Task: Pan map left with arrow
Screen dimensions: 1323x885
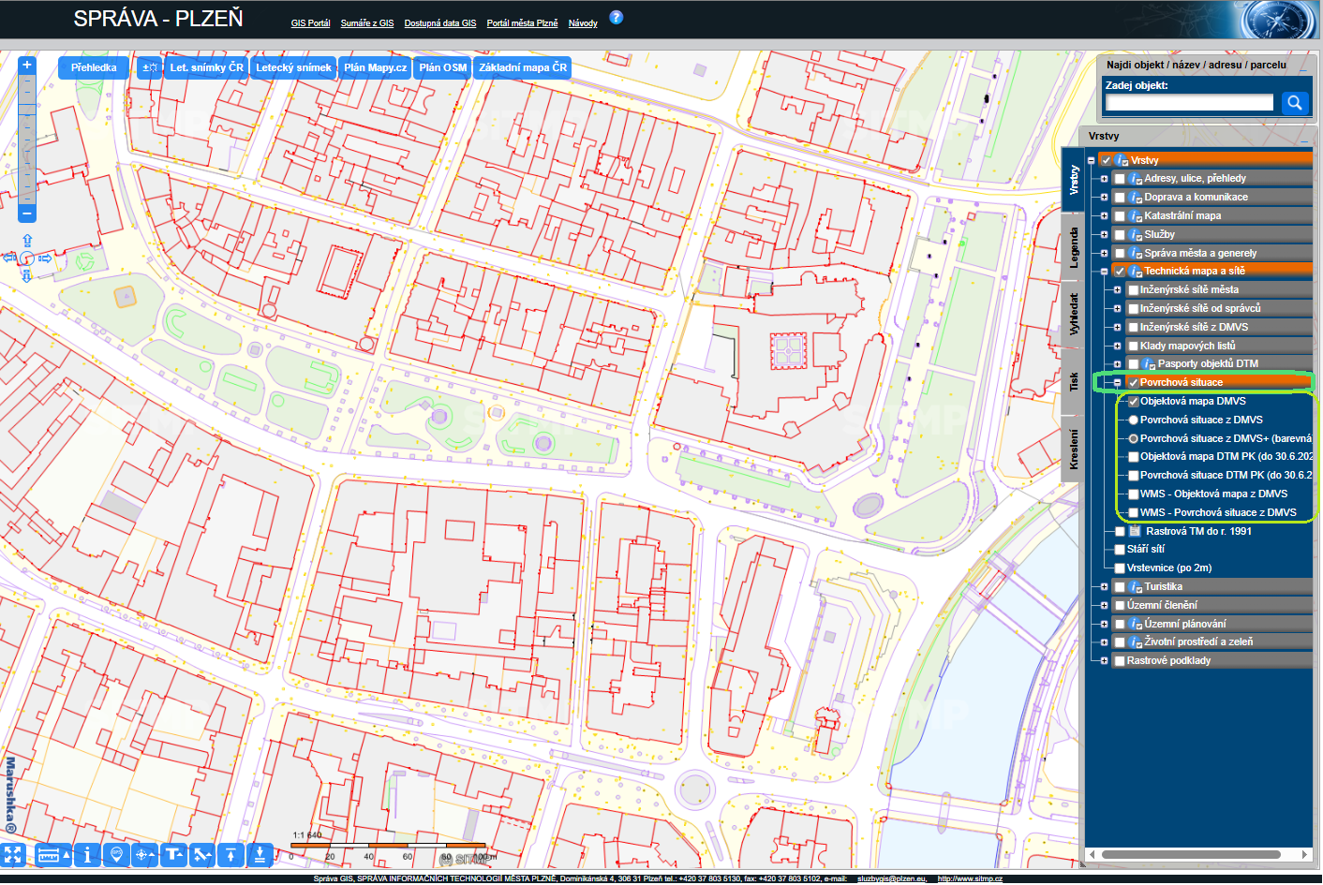Action: click(9, 258)
